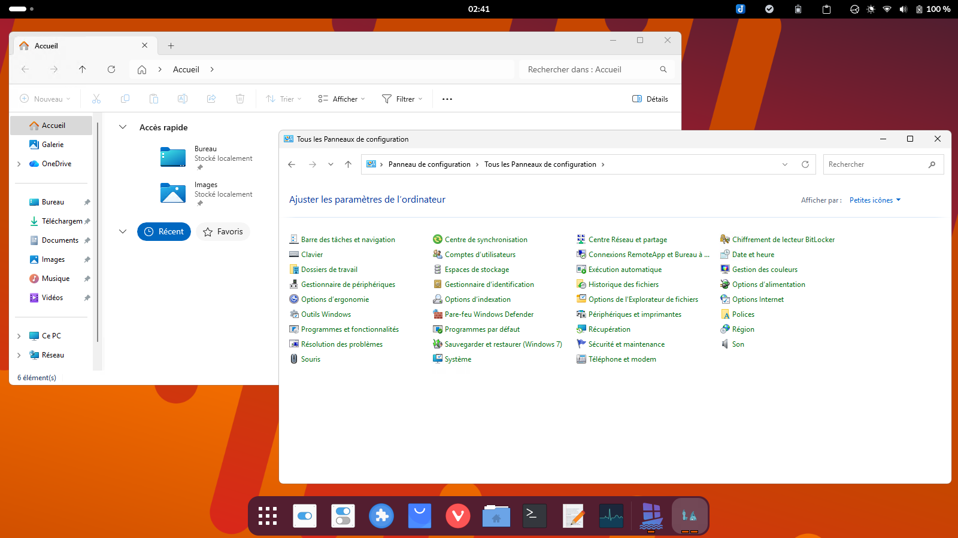Image resolution: width=958 pixels, height=538 pixels.
Task: Open Souris settings in the control panel
Action: [x=310, y=359]
